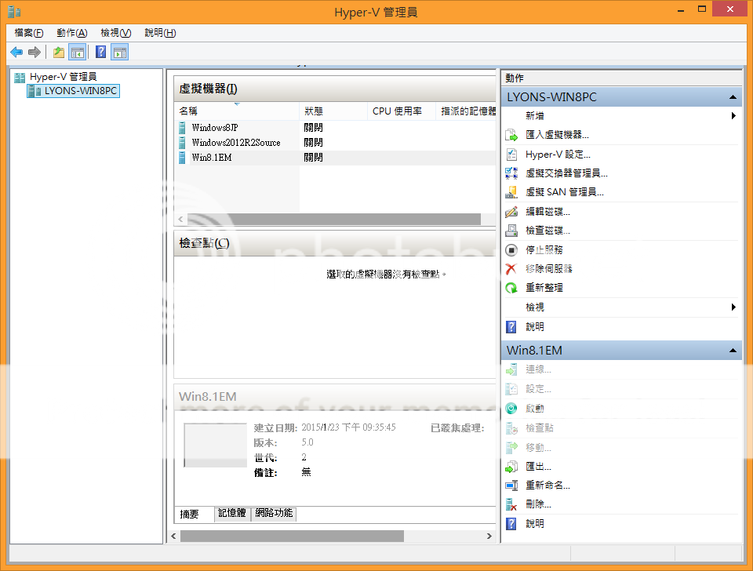Click 刪除 to delete Win8.1EM
The height and width of the screenshot is (571, 753).
537,504
